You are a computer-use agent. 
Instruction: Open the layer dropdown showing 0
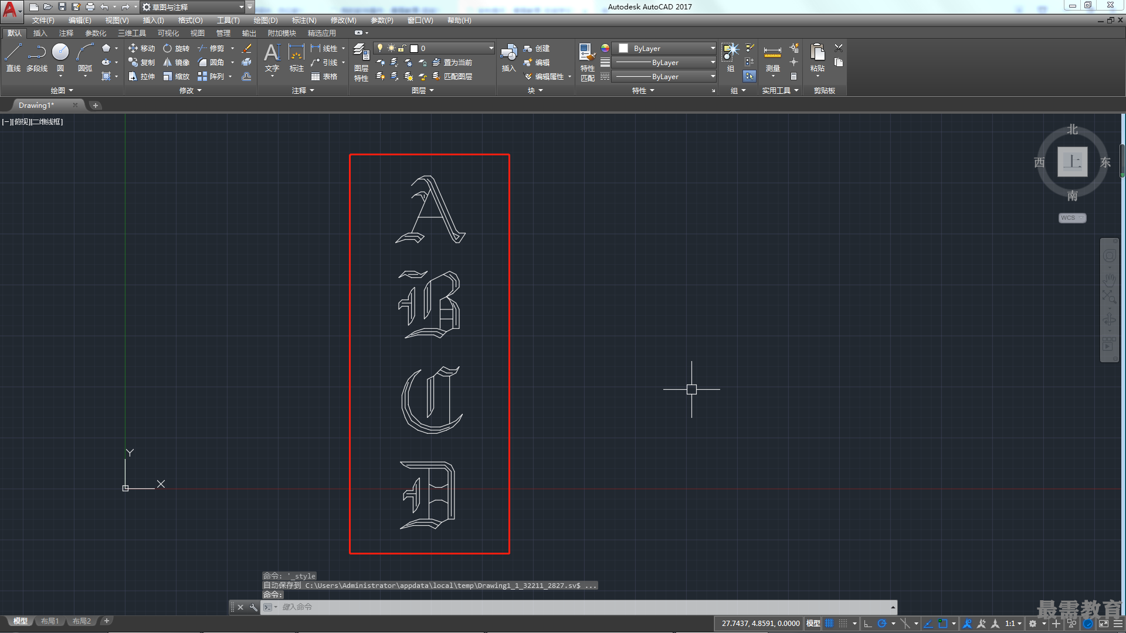(435, 49)
